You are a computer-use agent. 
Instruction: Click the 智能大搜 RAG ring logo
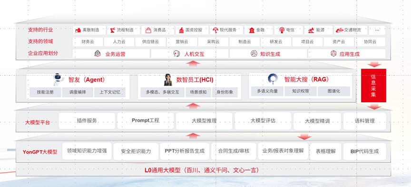click(273, 79)
